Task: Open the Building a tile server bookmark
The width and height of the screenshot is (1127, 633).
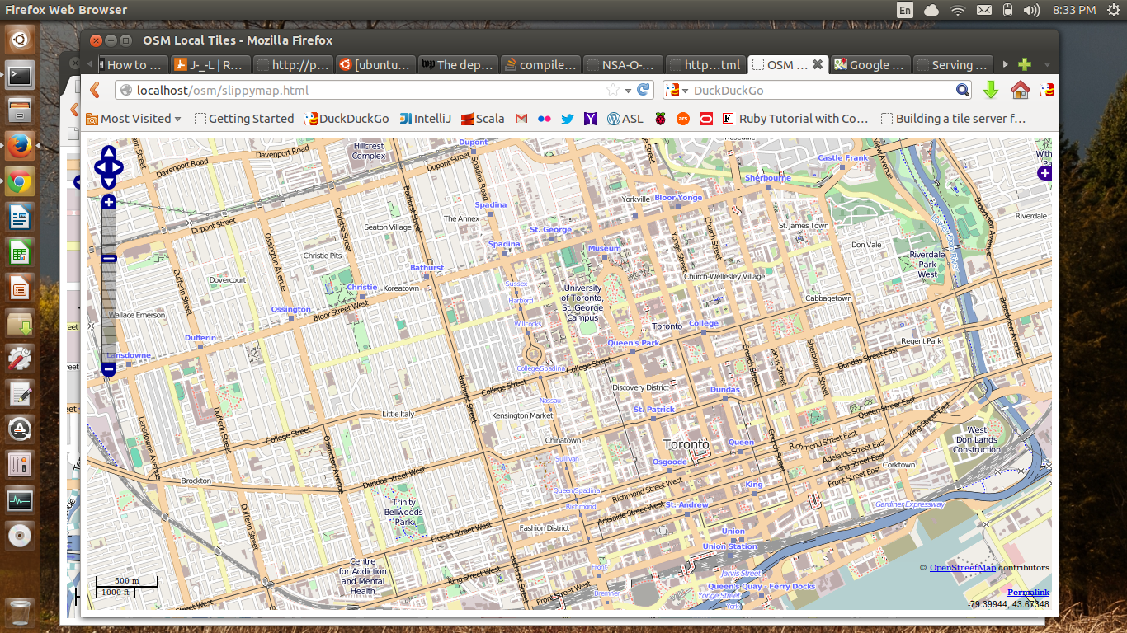Action: 953,119
